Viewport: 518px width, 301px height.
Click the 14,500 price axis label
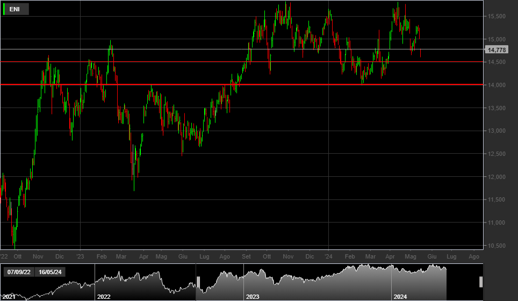pos(497,62)
